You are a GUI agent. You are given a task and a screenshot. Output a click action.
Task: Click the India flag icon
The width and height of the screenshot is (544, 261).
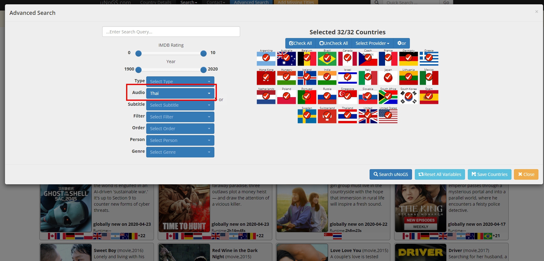click(x=327, y=78)
